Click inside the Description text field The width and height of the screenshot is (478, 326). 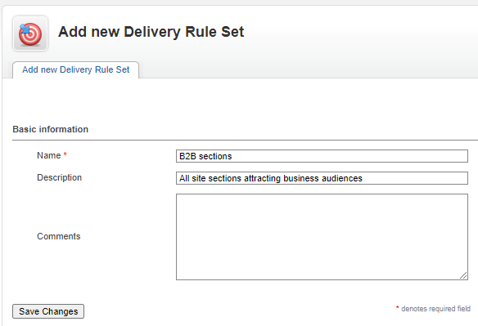click(x=322, y=178)
